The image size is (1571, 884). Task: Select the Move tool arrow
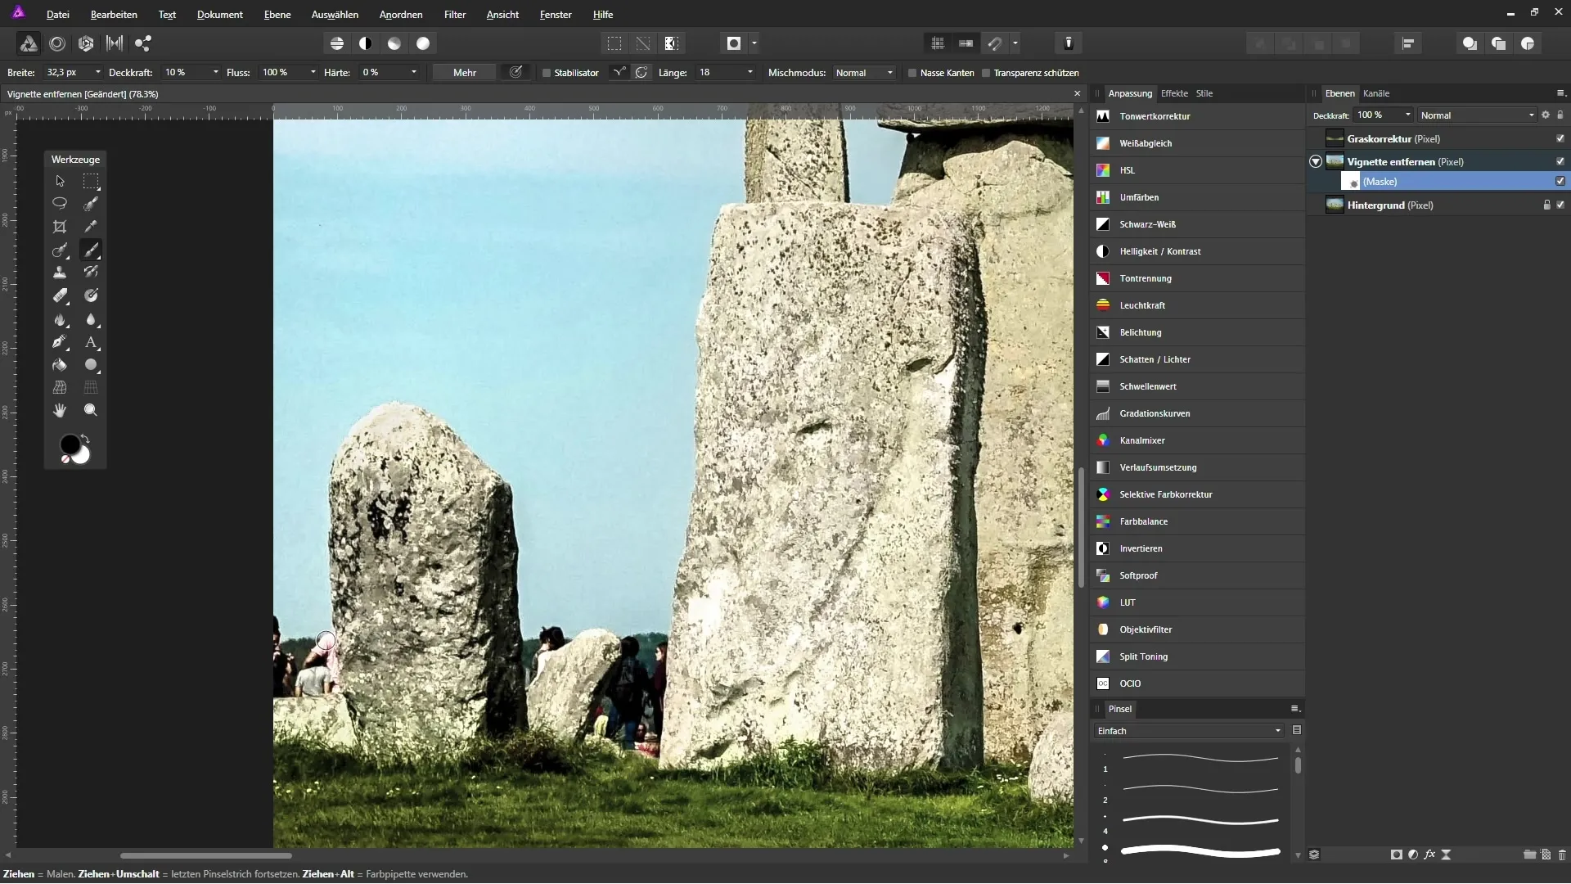[60, 181]
